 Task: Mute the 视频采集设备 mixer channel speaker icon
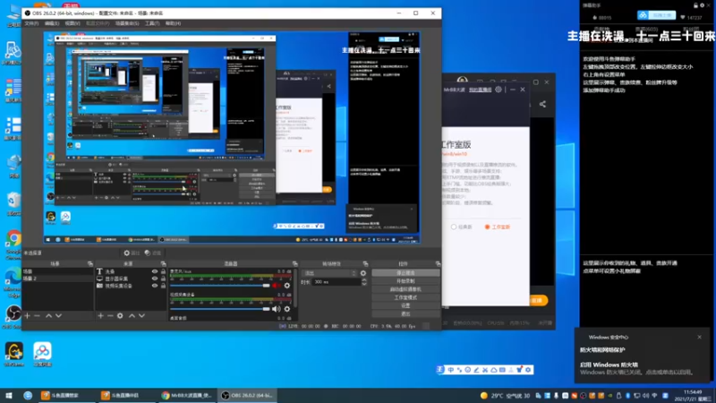point(277,309)
